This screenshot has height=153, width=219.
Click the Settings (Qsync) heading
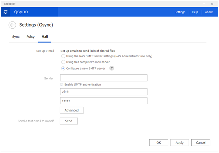tap(36, 25)
